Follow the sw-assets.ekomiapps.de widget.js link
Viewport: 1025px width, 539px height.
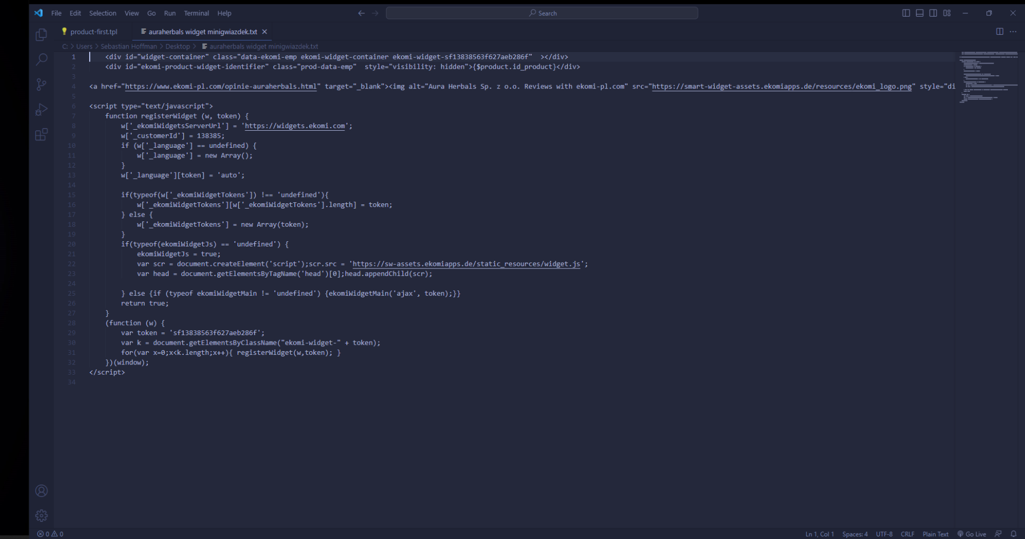(466, 264)
